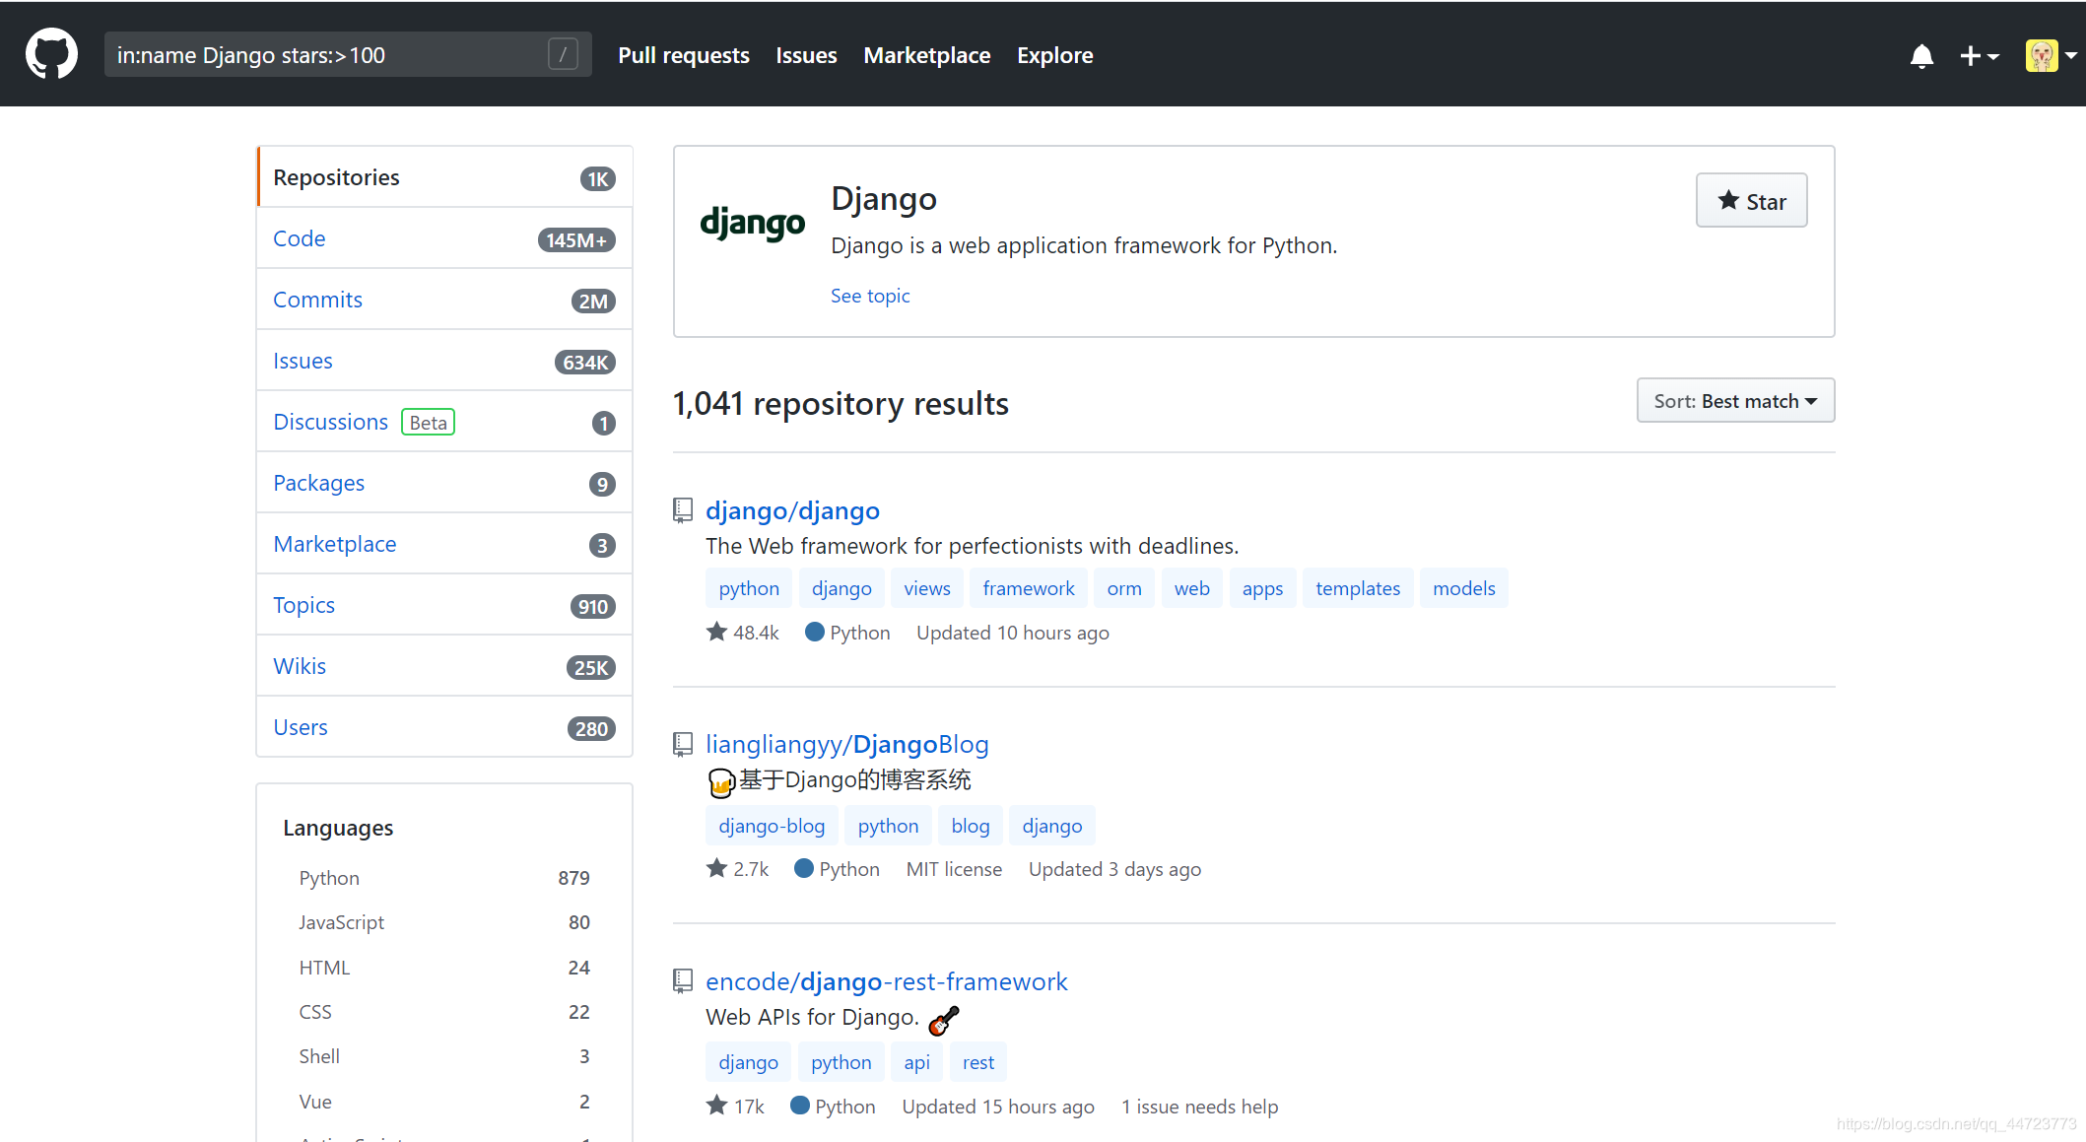
Task: Click the 17k star count icon
Action: tap(716, 1106)
